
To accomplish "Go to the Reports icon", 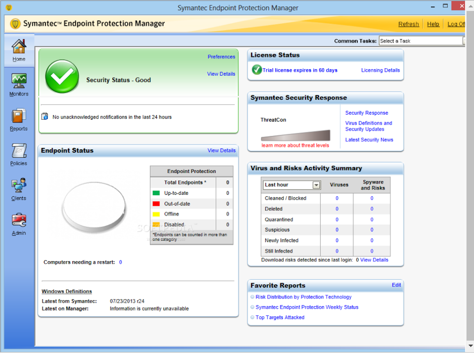I will pos(19,116).
